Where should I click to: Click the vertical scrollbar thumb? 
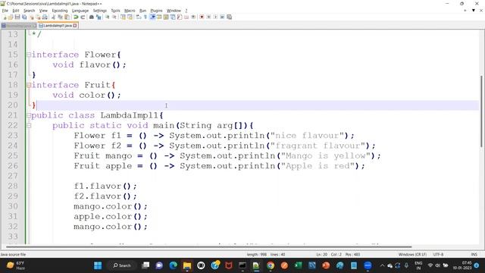click(x=481, y=111)
